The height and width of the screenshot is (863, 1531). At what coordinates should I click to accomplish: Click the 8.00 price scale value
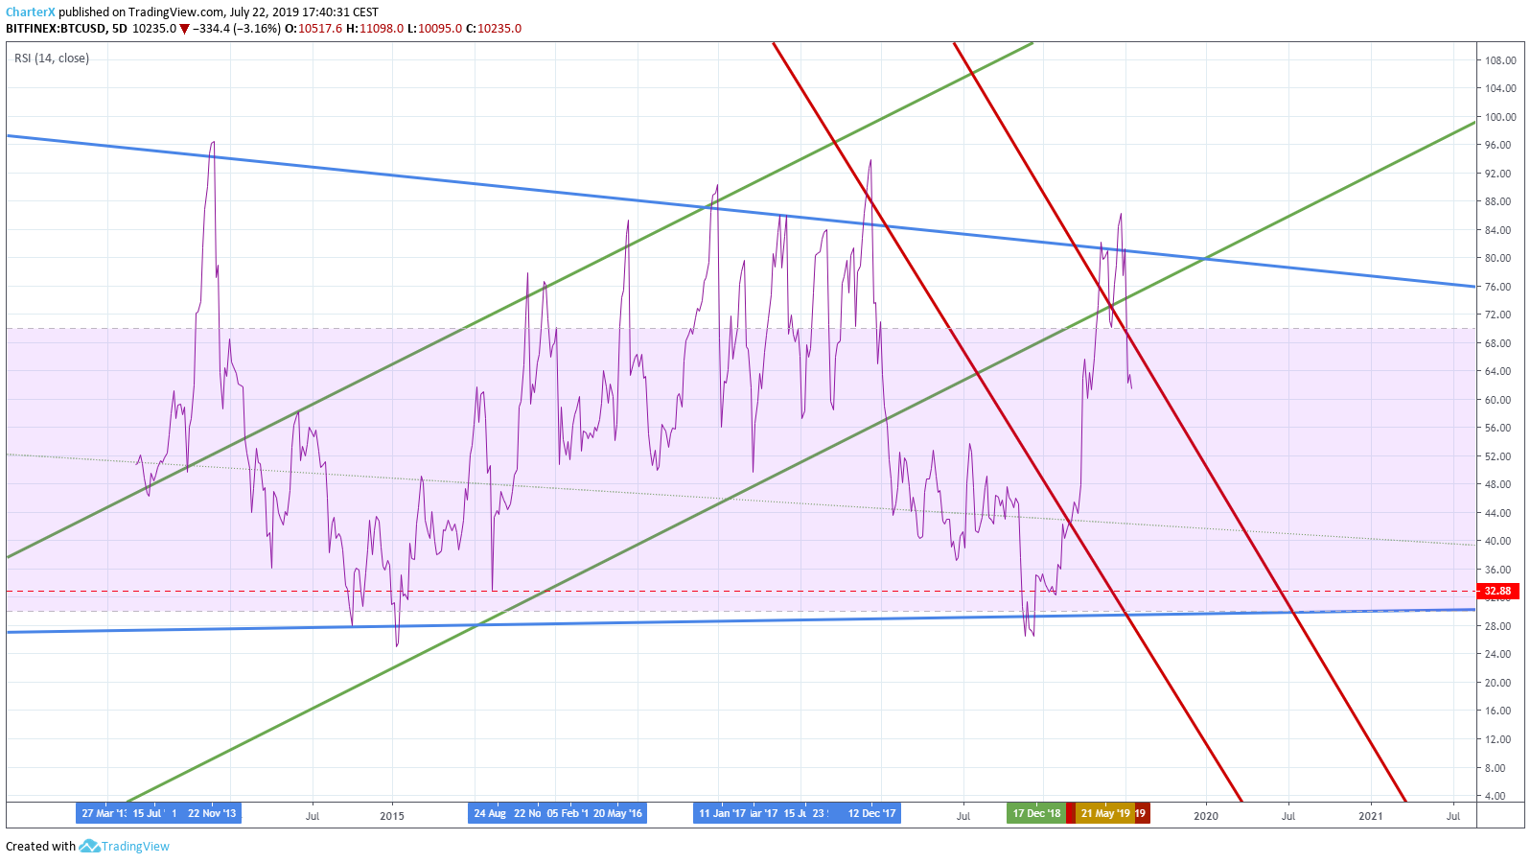coord(1495,768)
